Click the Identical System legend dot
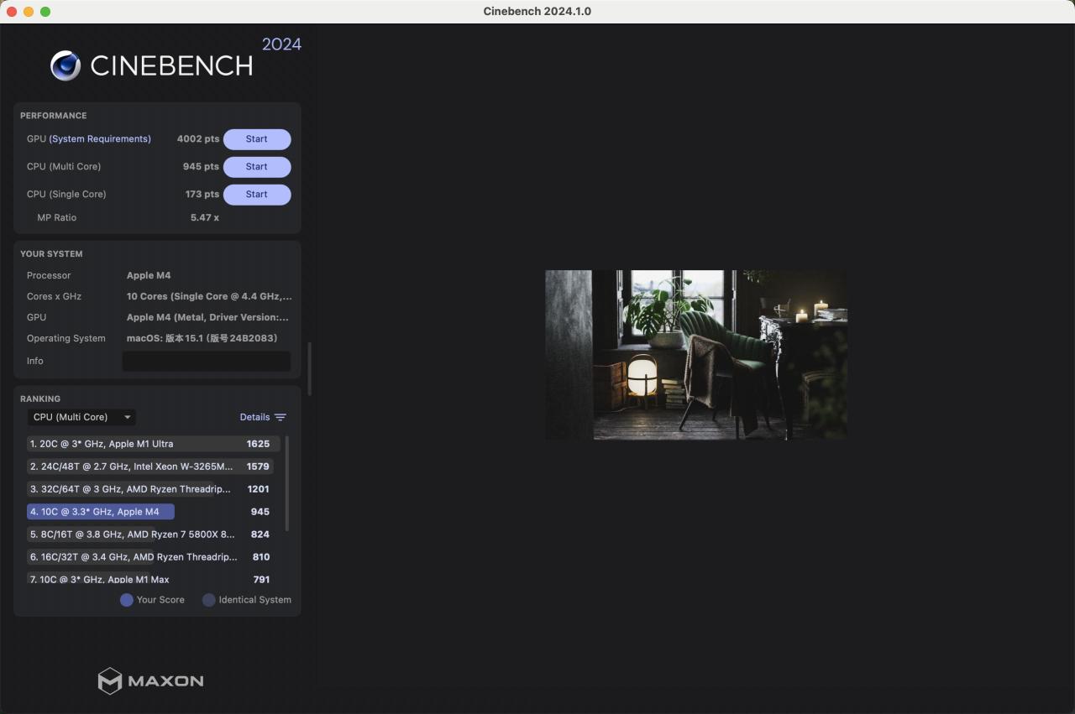This screenshot has width=1075, height=714. click(x=209, y=600)
